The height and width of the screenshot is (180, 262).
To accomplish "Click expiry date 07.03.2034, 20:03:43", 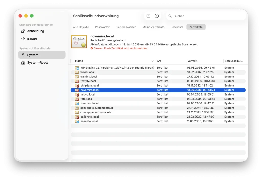I will click(x=201, y=99).
